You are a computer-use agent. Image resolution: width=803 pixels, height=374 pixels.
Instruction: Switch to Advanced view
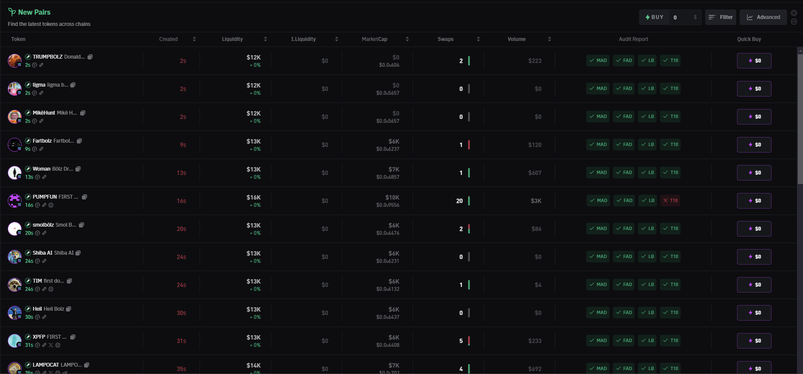pyautogui.click(x=763, y=17)
